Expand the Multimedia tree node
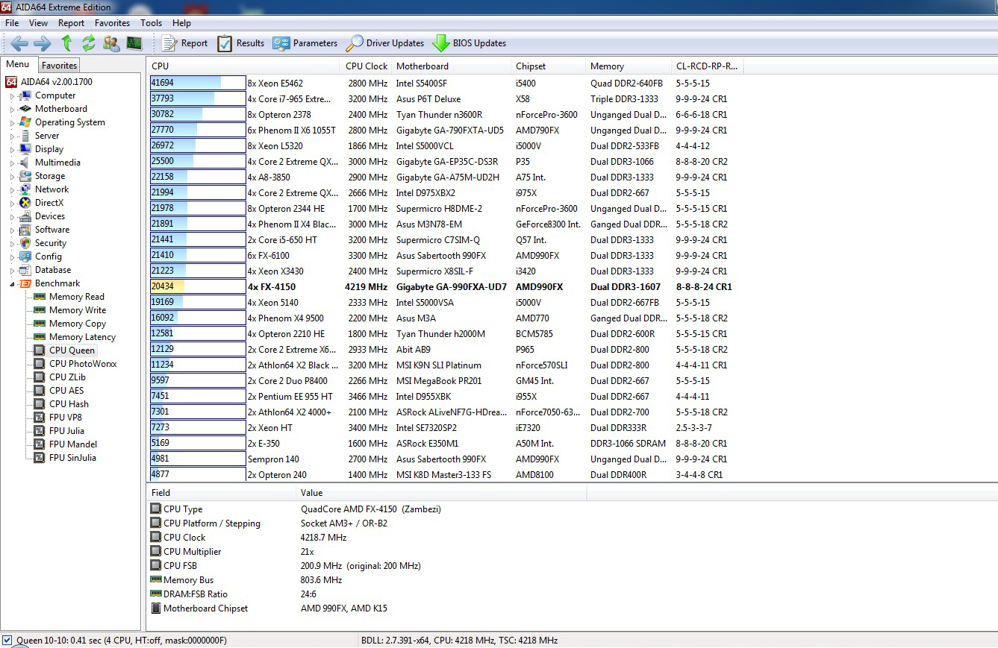This screenshot has width=998, height=648. [x=12, y=163]
